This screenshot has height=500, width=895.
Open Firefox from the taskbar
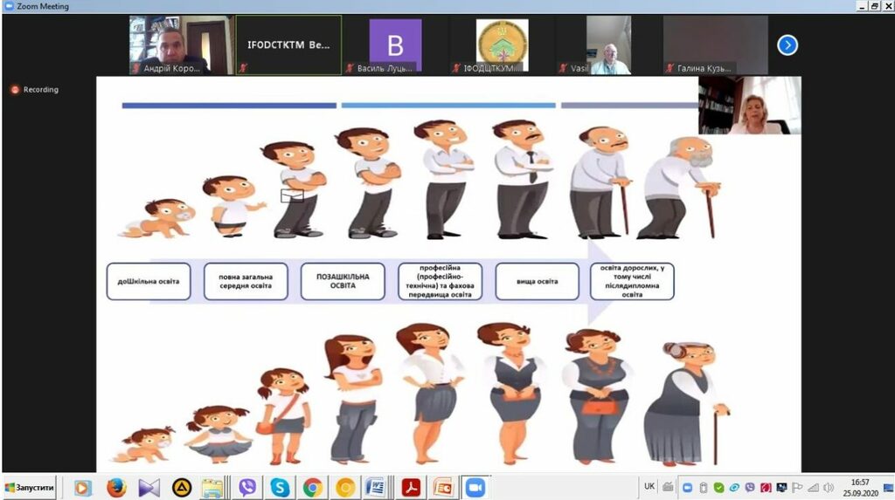coord(116,488)
